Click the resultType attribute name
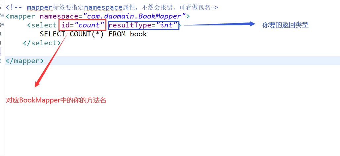This screenshot has width=340, height=156. 130,25
